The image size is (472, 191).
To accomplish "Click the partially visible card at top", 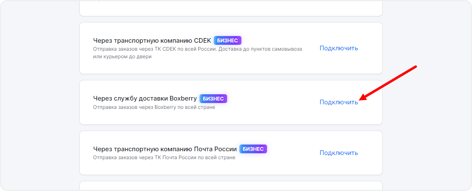I will click(x=231, y=8).
